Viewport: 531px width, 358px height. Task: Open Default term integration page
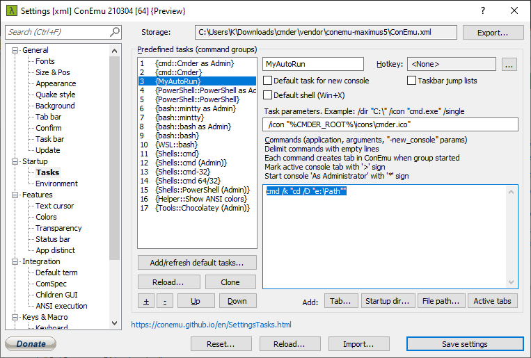pyautogui.click(x=56, y=272)
